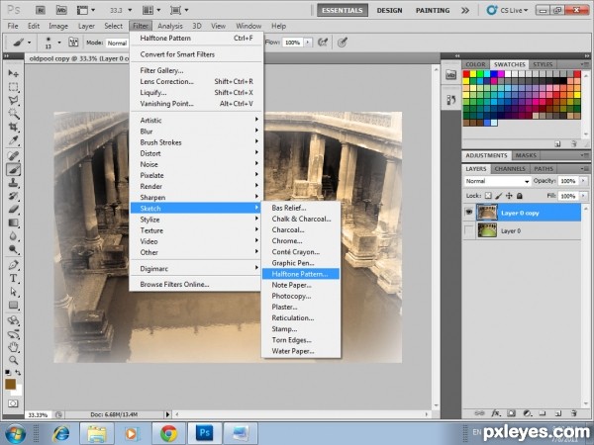This screenshot has width=594, height=445.
Task: Show the Layer 0 layer
Action: (x=469, y=230)
